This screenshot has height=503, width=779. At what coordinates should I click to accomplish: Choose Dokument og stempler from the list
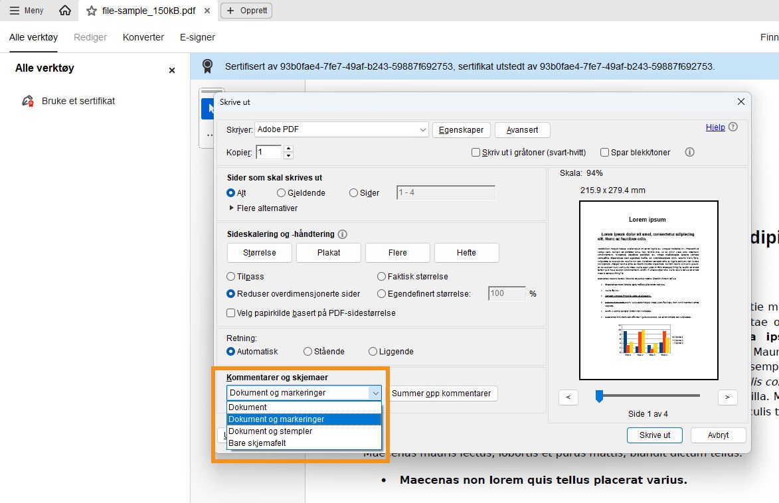[304, 431]
